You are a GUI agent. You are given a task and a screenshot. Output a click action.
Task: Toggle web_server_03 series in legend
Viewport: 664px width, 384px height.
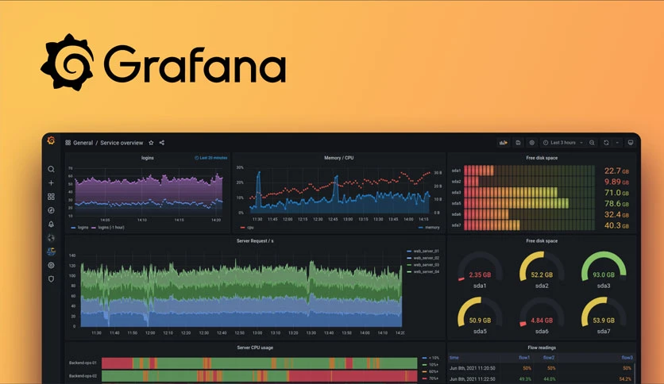[x=423, y=265]
